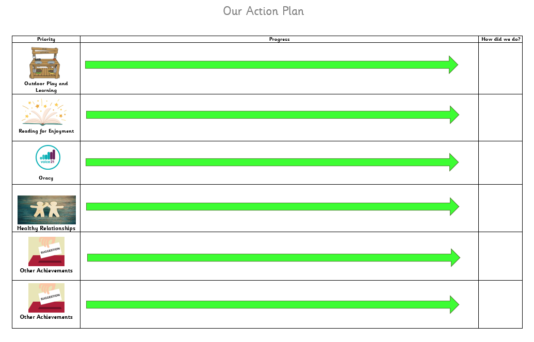Select the "How did we do?" header
Image resolution: width=534 pixels, height=342 pixels.
(500, 39)
